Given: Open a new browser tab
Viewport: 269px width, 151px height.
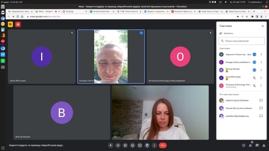Looking at the screenshot, I should [x=254, y=11].
